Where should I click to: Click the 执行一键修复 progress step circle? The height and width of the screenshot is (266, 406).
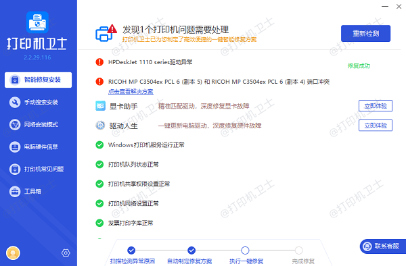[x=245, y=250]
